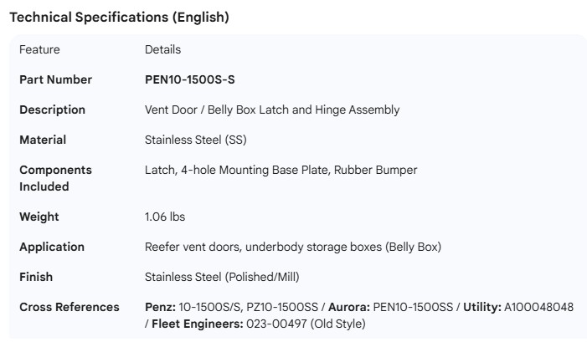Screen dimensions: 587x342
Task: Select the Part Number row label
Action: [x=55, y=79]
